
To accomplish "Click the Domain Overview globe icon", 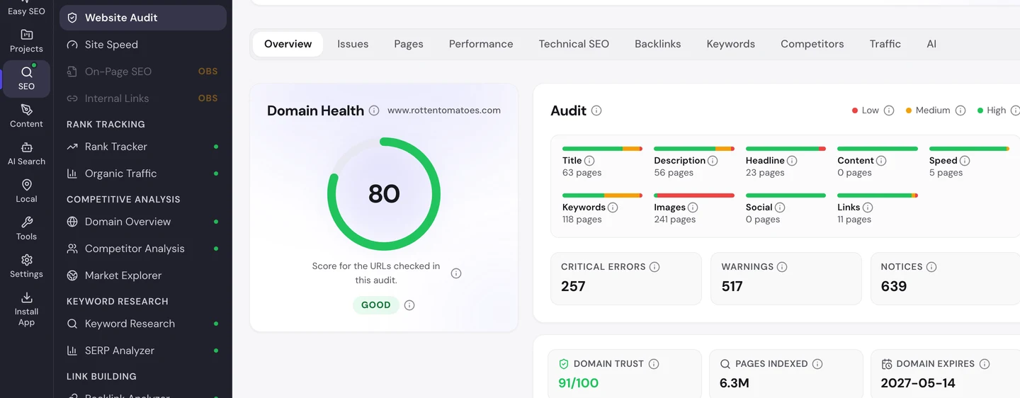I will 72,222.
